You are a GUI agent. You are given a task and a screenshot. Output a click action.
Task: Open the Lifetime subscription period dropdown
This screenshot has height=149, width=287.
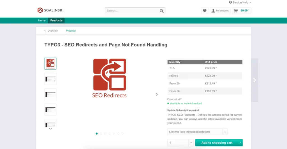tap(197, 132)
